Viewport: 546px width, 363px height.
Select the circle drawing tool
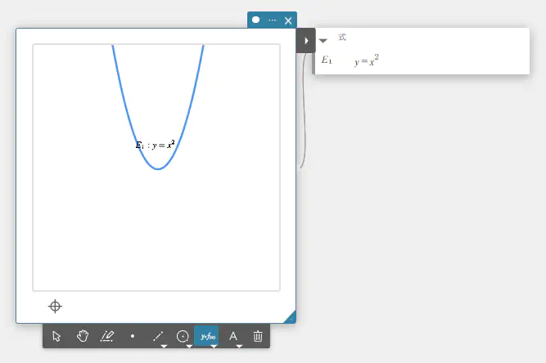[x=183, y=336]
